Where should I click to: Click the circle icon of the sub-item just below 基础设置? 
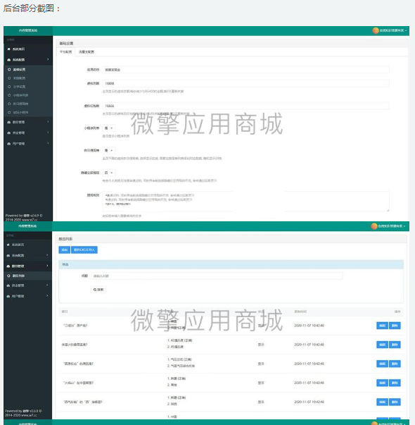pos(9,78)
